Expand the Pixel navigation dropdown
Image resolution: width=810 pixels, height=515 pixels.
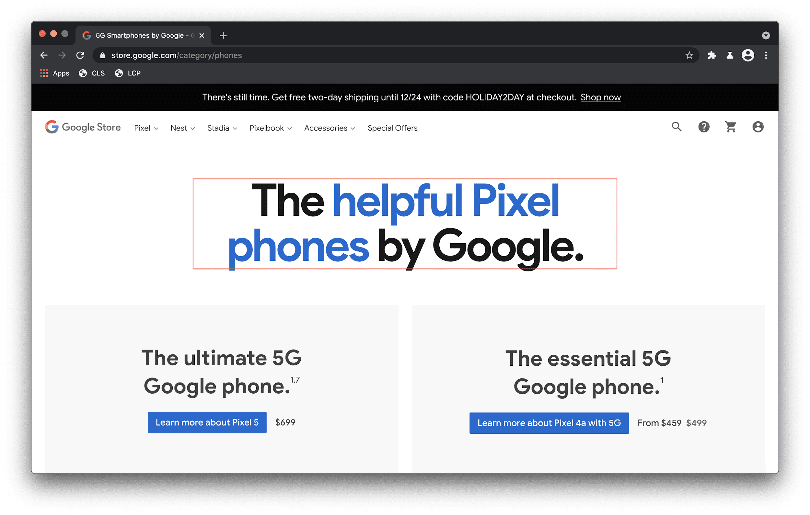[x=145, y=128]
